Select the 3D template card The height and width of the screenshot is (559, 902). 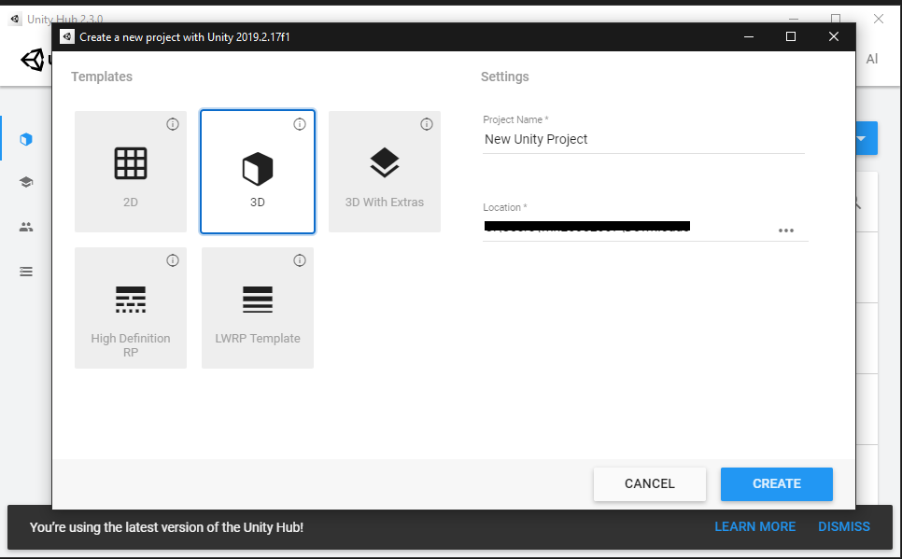258,172
